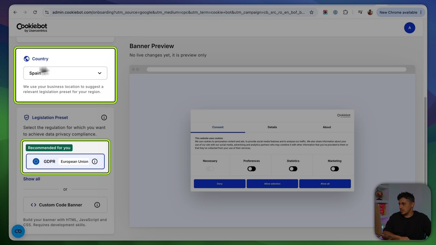436x245 pixels.
Task: Click the circular blue extension icon beside Extensions
Action: (335, 12)
